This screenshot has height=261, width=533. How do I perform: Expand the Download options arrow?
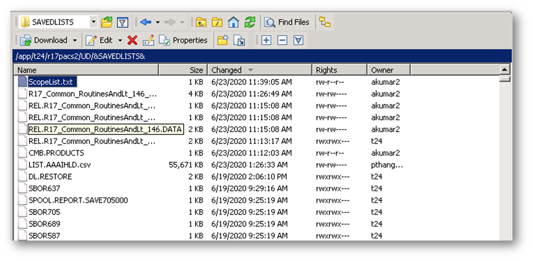[75, 40]
